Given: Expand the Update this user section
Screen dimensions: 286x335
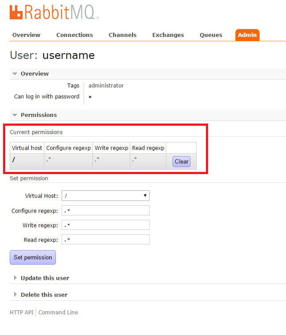Looking at the screenshot, I should (x=44, y=278).
